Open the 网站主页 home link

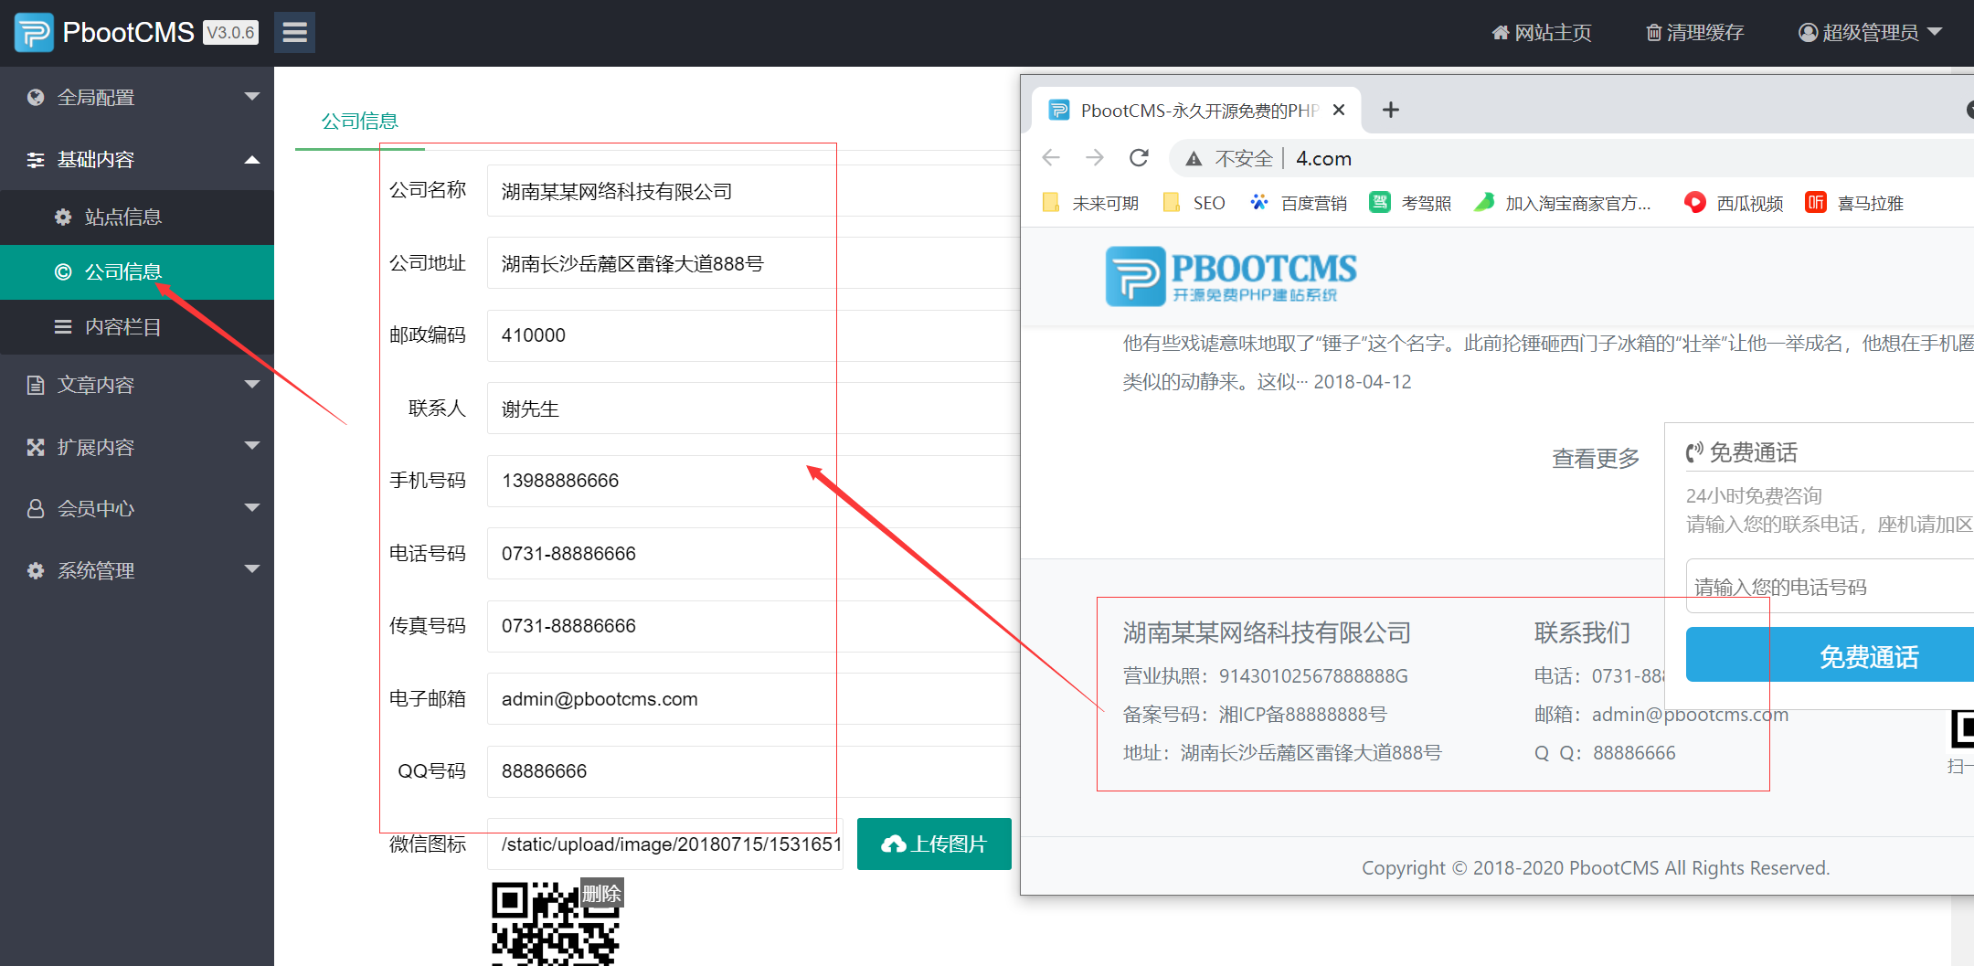1542,33
